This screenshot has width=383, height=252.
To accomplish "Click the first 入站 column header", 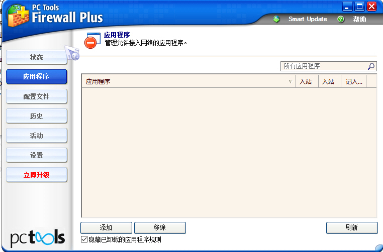I will [307, 81].
